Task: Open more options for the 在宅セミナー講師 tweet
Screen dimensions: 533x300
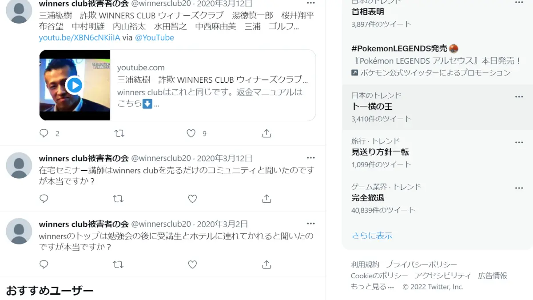Action: [x=311, y=158]
